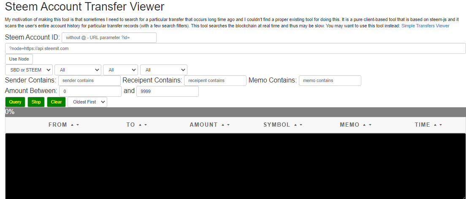Click the green Stop button

[x=36, y=102]
